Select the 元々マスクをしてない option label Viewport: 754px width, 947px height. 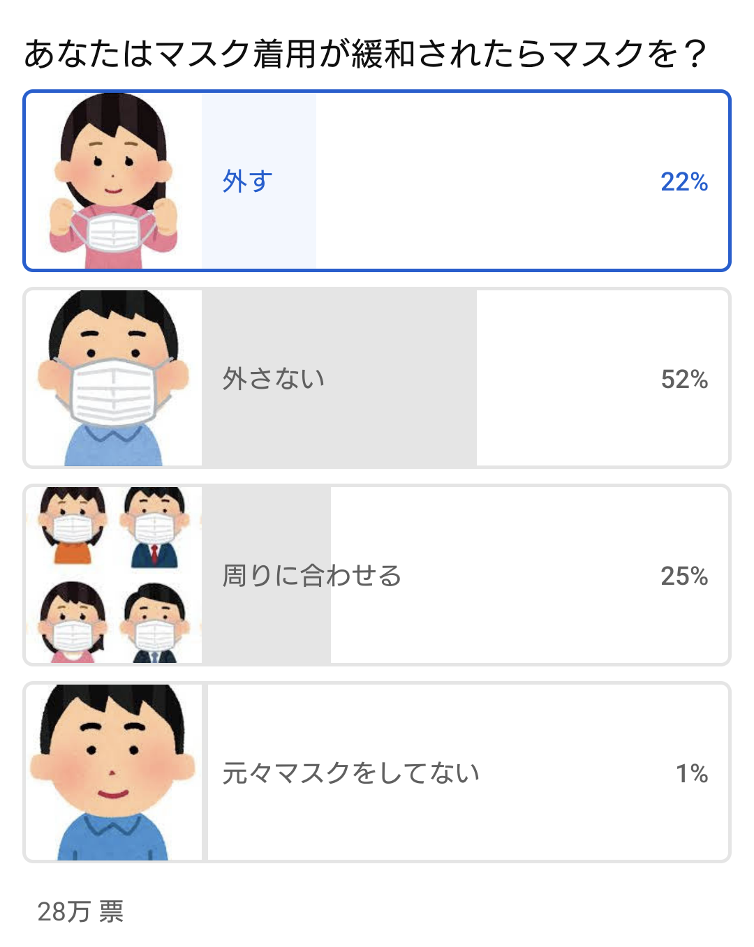tap(351, 773)
